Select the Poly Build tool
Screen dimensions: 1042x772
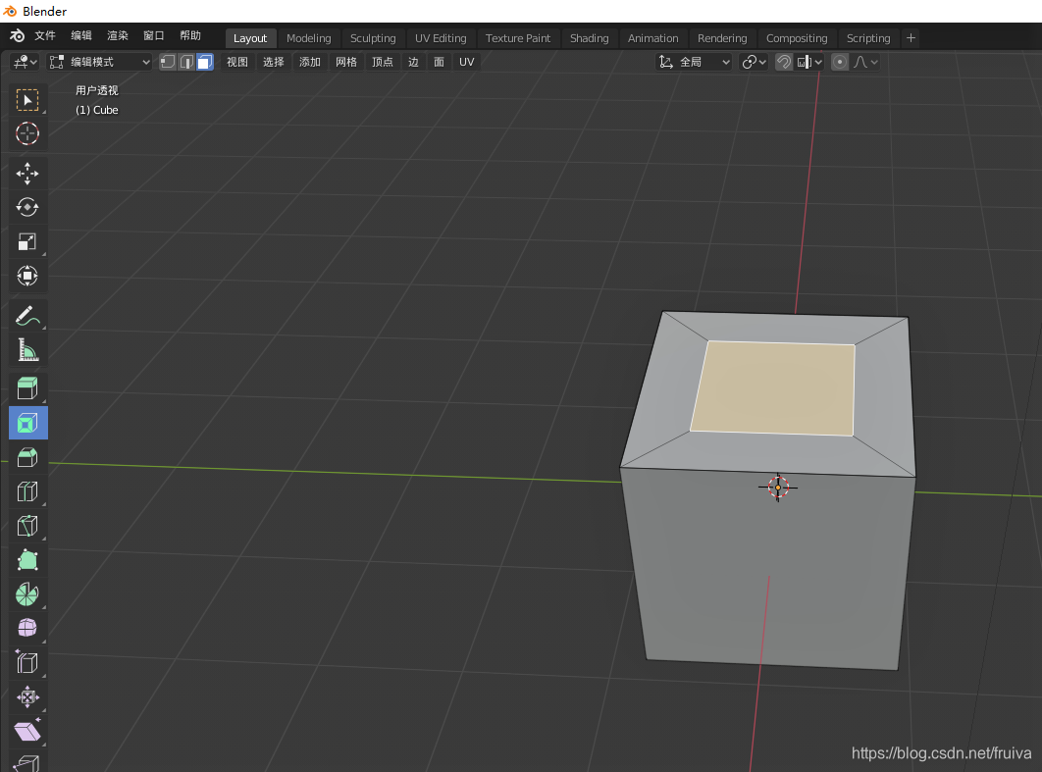tap(27, 560)
